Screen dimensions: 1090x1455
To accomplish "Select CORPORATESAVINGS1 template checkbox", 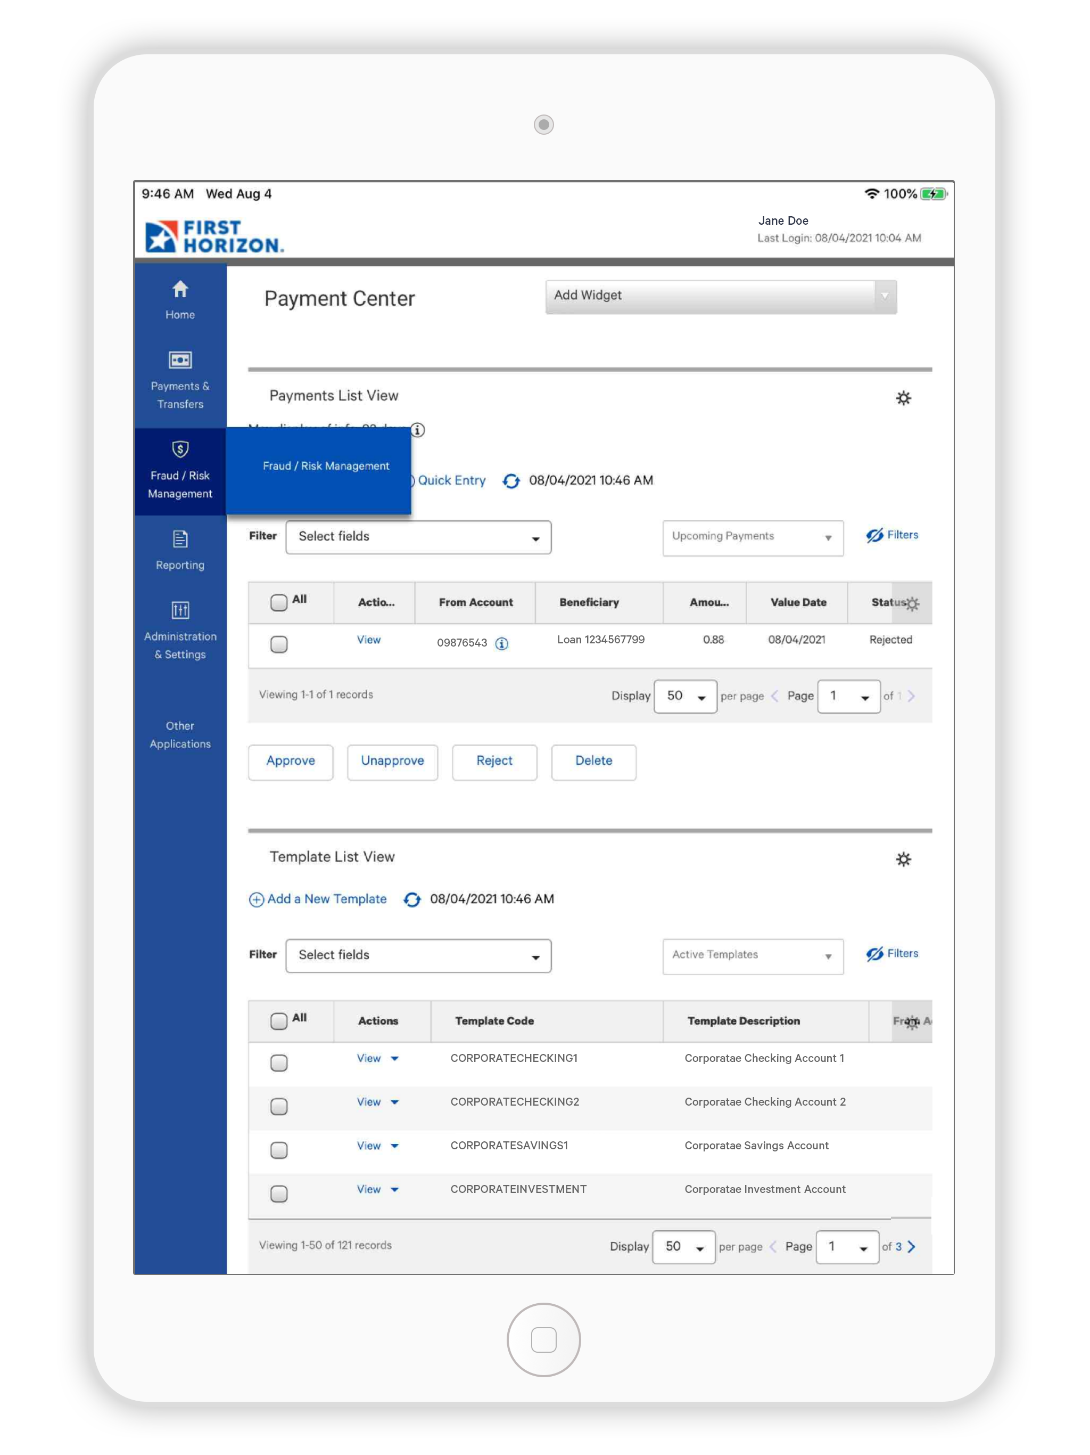I will tap(279, 1150).
